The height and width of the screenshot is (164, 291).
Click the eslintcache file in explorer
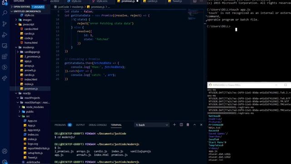(x=33, y=162)
